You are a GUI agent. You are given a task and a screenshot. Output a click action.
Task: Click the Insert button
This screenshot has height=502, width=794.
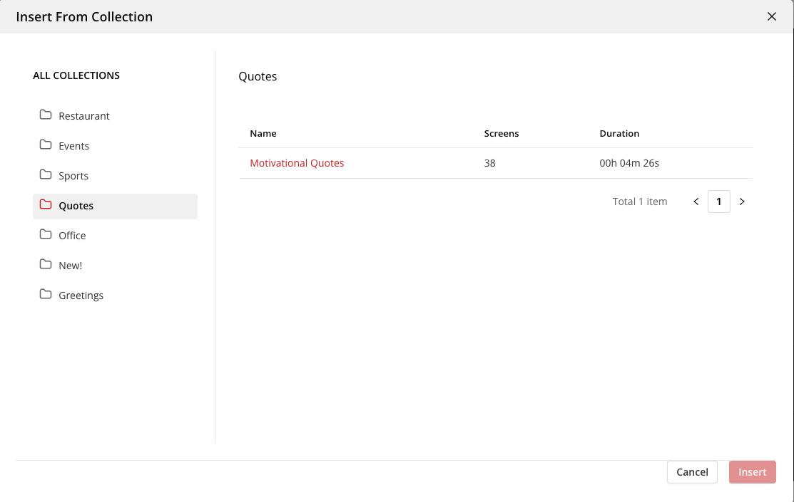tap(752, 472)
